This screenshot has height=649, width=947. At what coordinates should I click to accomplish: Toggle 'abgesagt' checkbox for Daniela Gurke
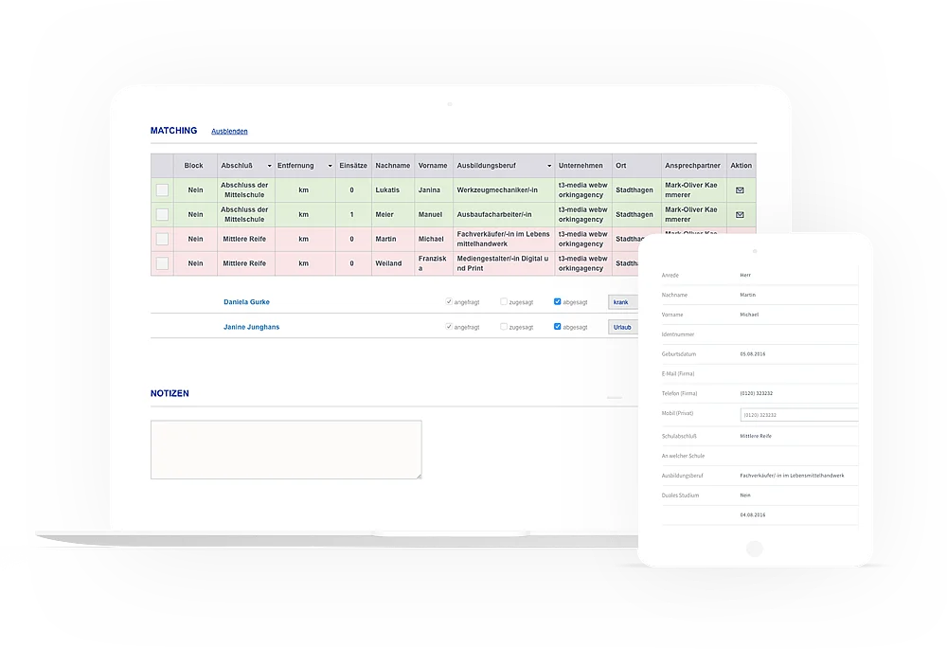558,302
